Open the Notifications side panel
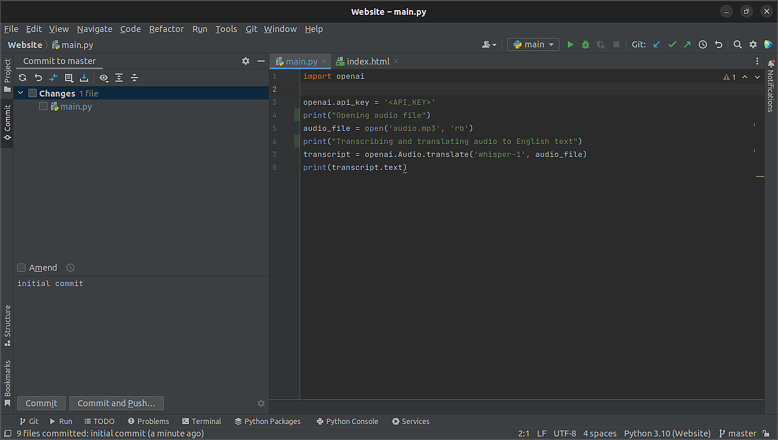 coord(770,86)
